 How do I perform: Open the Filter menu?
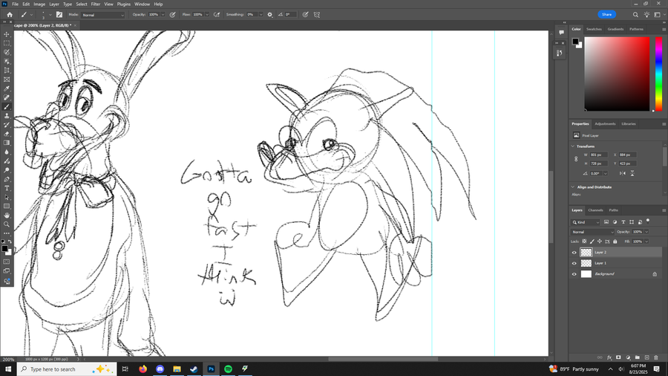[96, 4]
